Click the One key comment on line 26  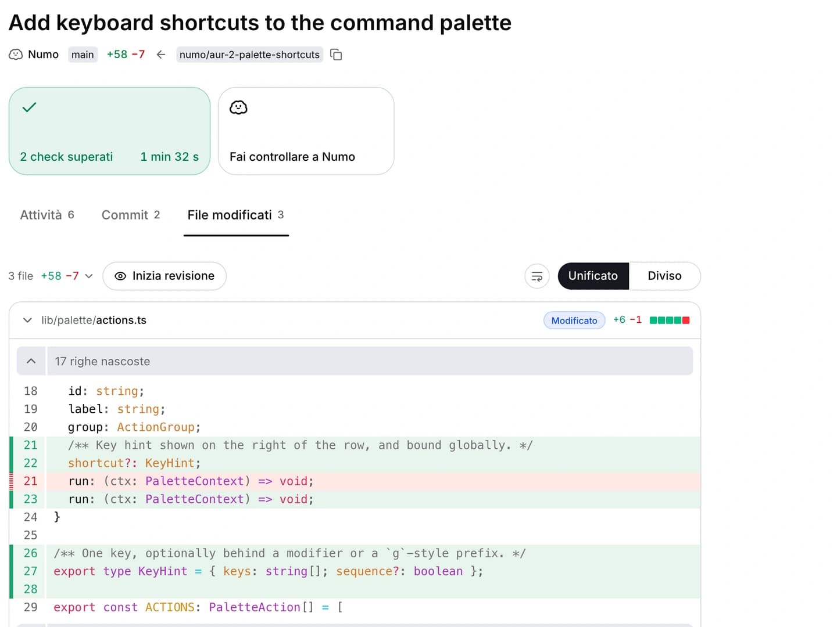pyautogui.click(x=289, y=553)
